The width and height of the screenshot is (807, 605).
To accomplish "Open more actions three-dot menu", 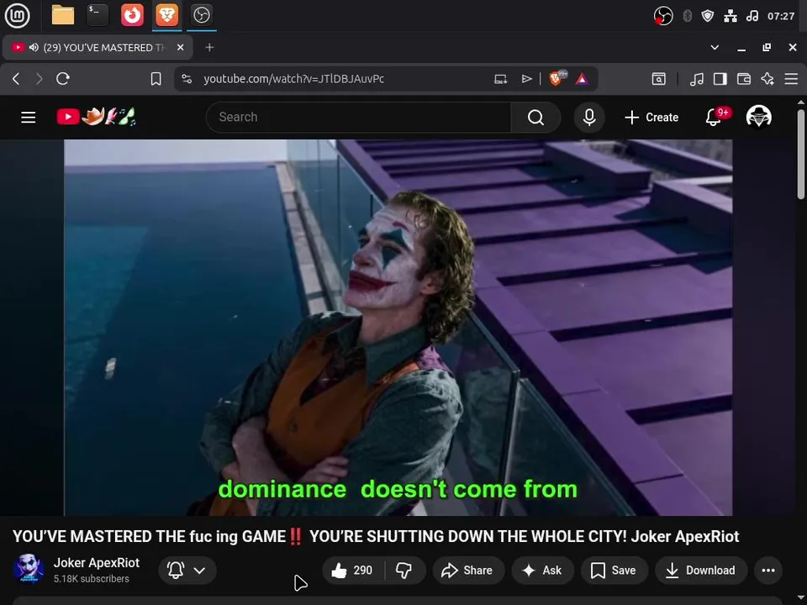I will [768, 570].
